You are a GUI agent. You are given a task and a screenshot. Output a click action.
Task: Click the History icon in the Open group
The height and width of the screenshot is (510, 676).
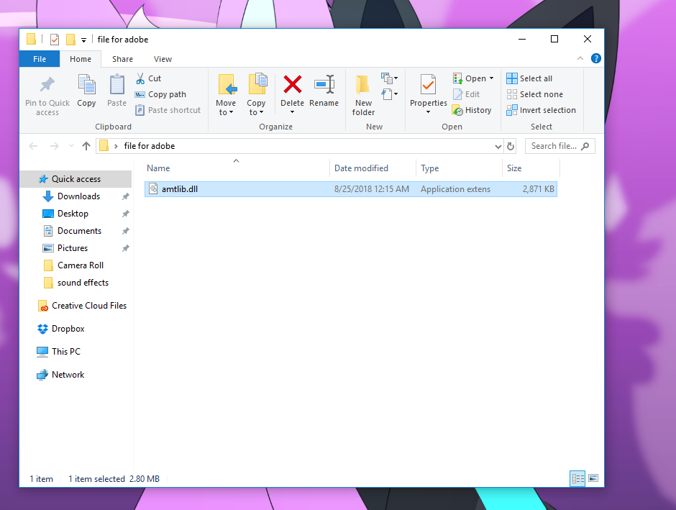[x=472, y=109]
